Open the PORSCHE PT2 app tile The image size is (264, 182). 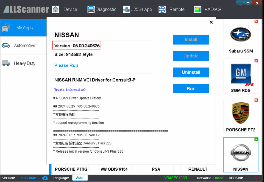[x=241, y=115]
